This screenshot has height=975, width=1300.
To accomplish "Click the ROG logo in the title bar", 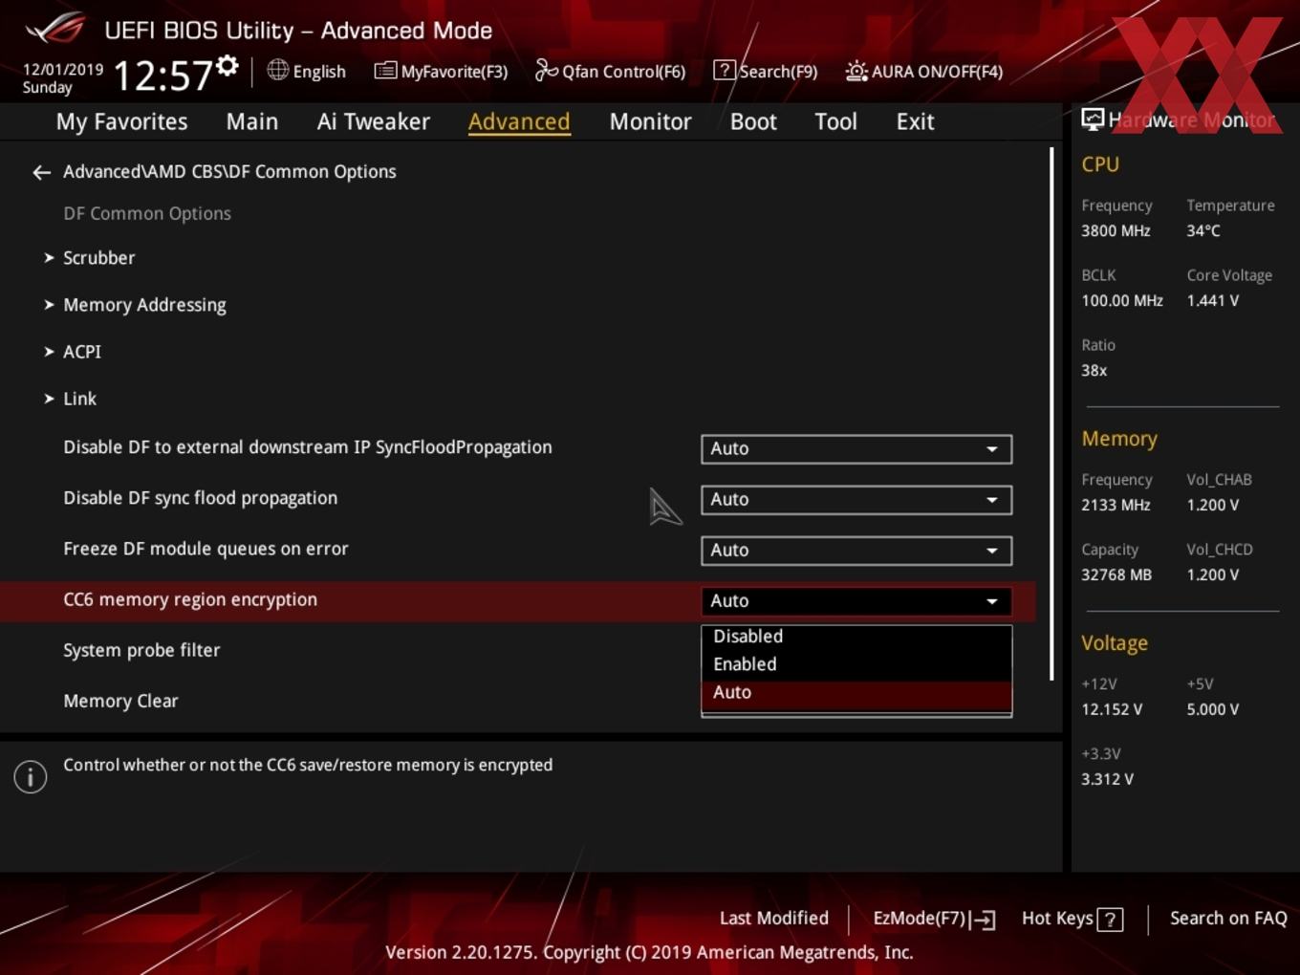I will tap(55, 29).
